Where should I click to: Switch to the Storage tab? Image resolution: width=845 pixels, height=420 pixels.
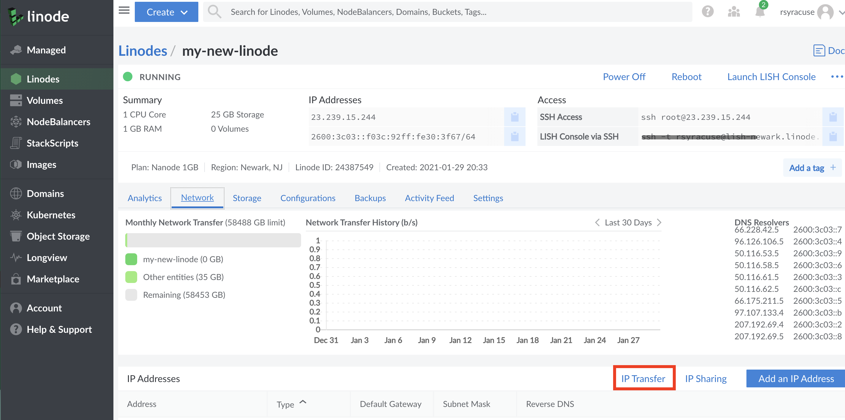tap(247, 198)
